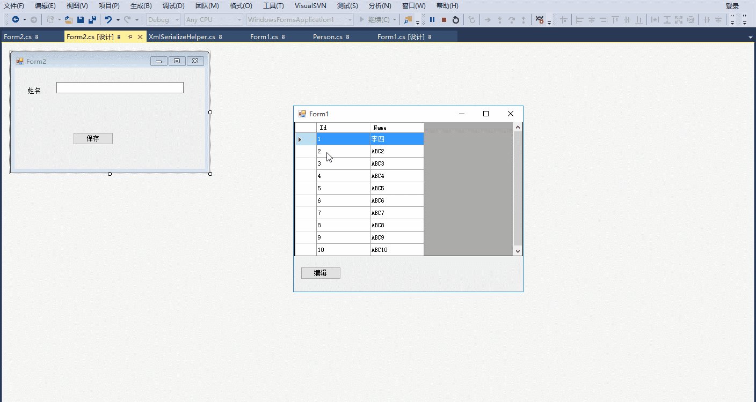Viewport: 756px width, 402px height.
Task: Click the 编辑 button in Form1
Action: tap(321, 273)
